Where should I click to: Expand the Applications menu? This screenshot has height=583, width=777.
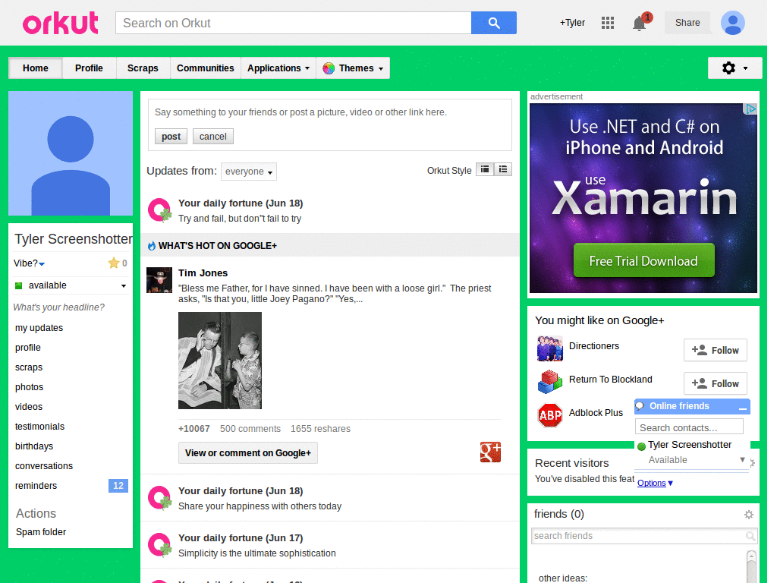(x=278, y=68)
